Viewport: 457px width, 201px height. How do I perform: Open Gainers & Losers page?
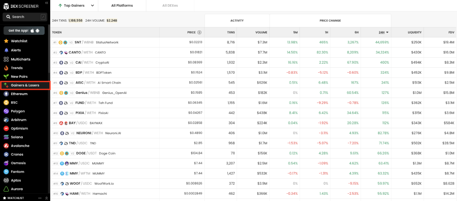[x=25, y=85]
